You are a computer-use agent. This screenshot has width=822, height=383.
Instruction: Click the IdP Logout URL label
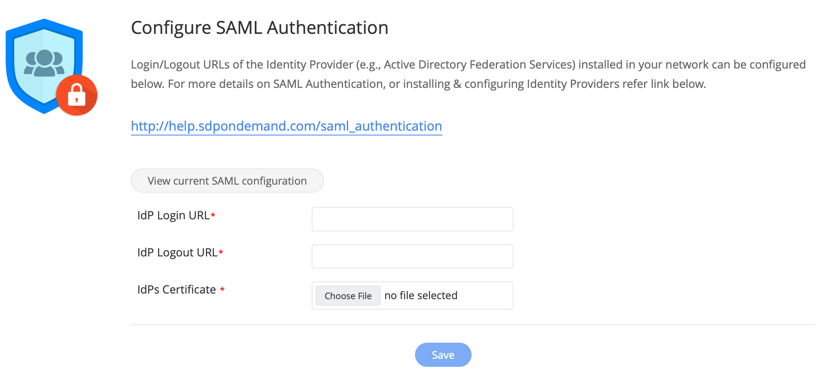(177, 253)
